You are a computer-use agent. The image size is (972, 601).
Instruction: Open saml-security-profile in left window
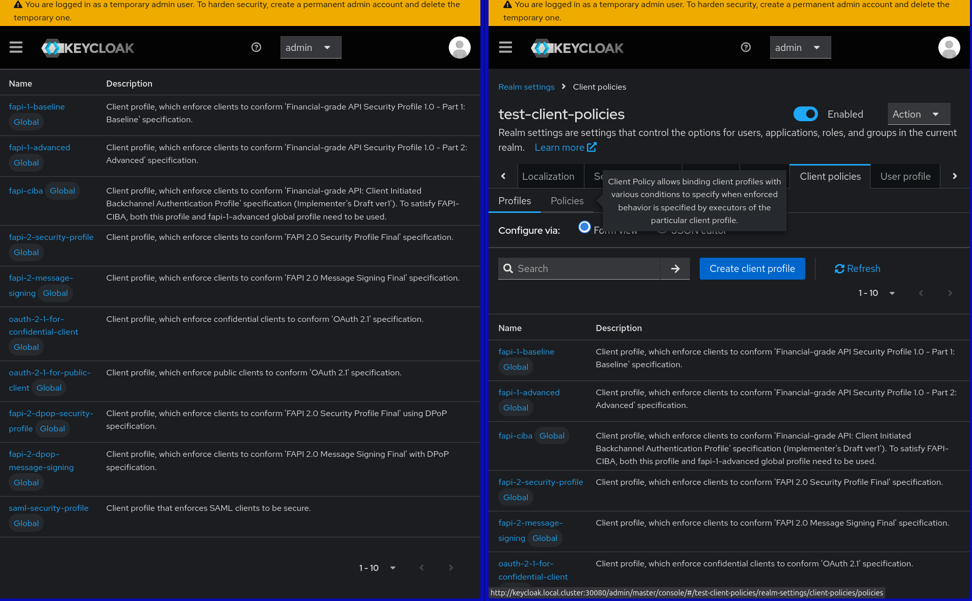(x=48, y=508)
